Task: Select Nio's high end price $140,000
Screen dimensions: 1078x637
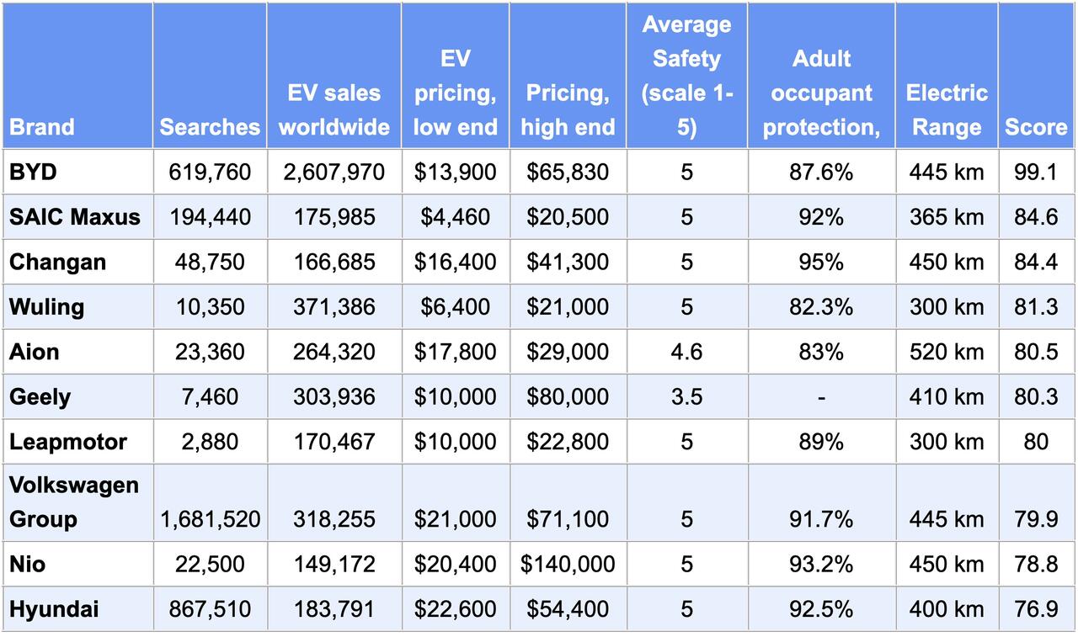Action: [568, 565]
